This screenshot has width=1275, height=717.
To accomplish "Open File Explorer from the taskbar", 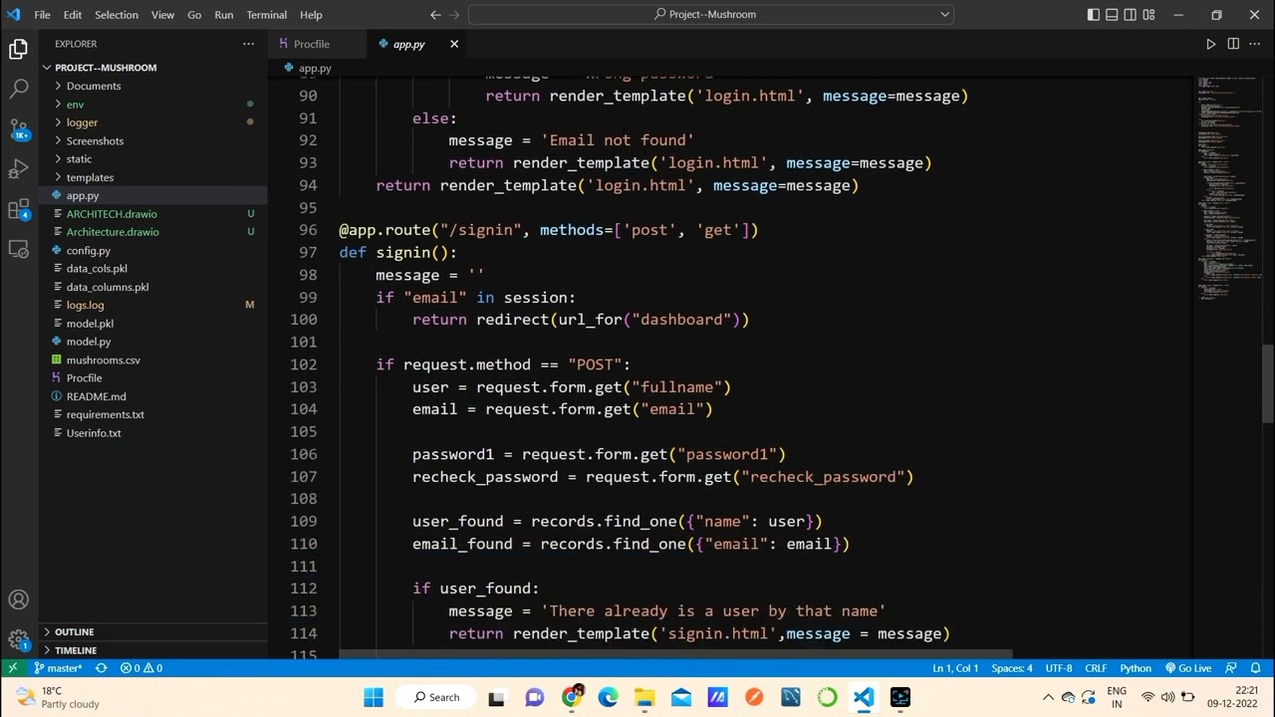I will coord(644,697).
